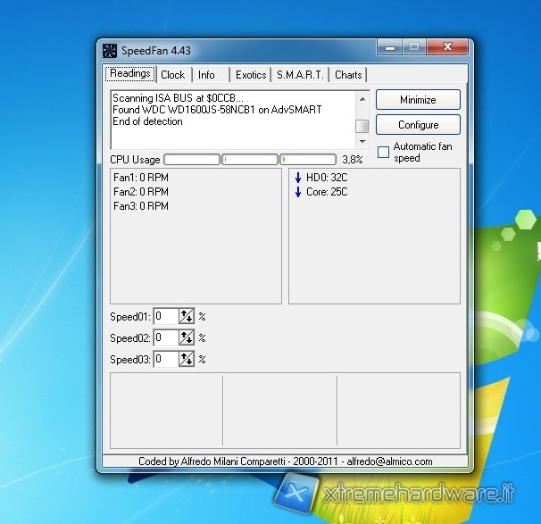Click the SpeedFan fan icon in title bar
Image resolution: width=541 pixels, height=524 pixels.
110,50
